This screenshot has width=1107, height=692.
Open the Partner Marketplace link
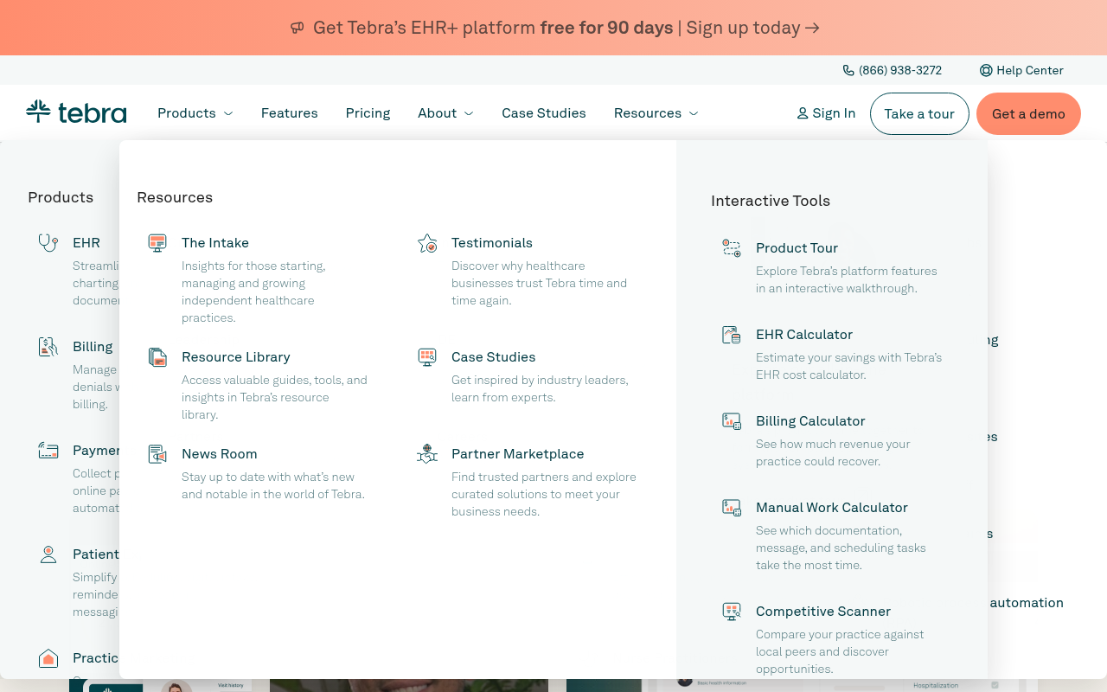click(x=518, y=454)
